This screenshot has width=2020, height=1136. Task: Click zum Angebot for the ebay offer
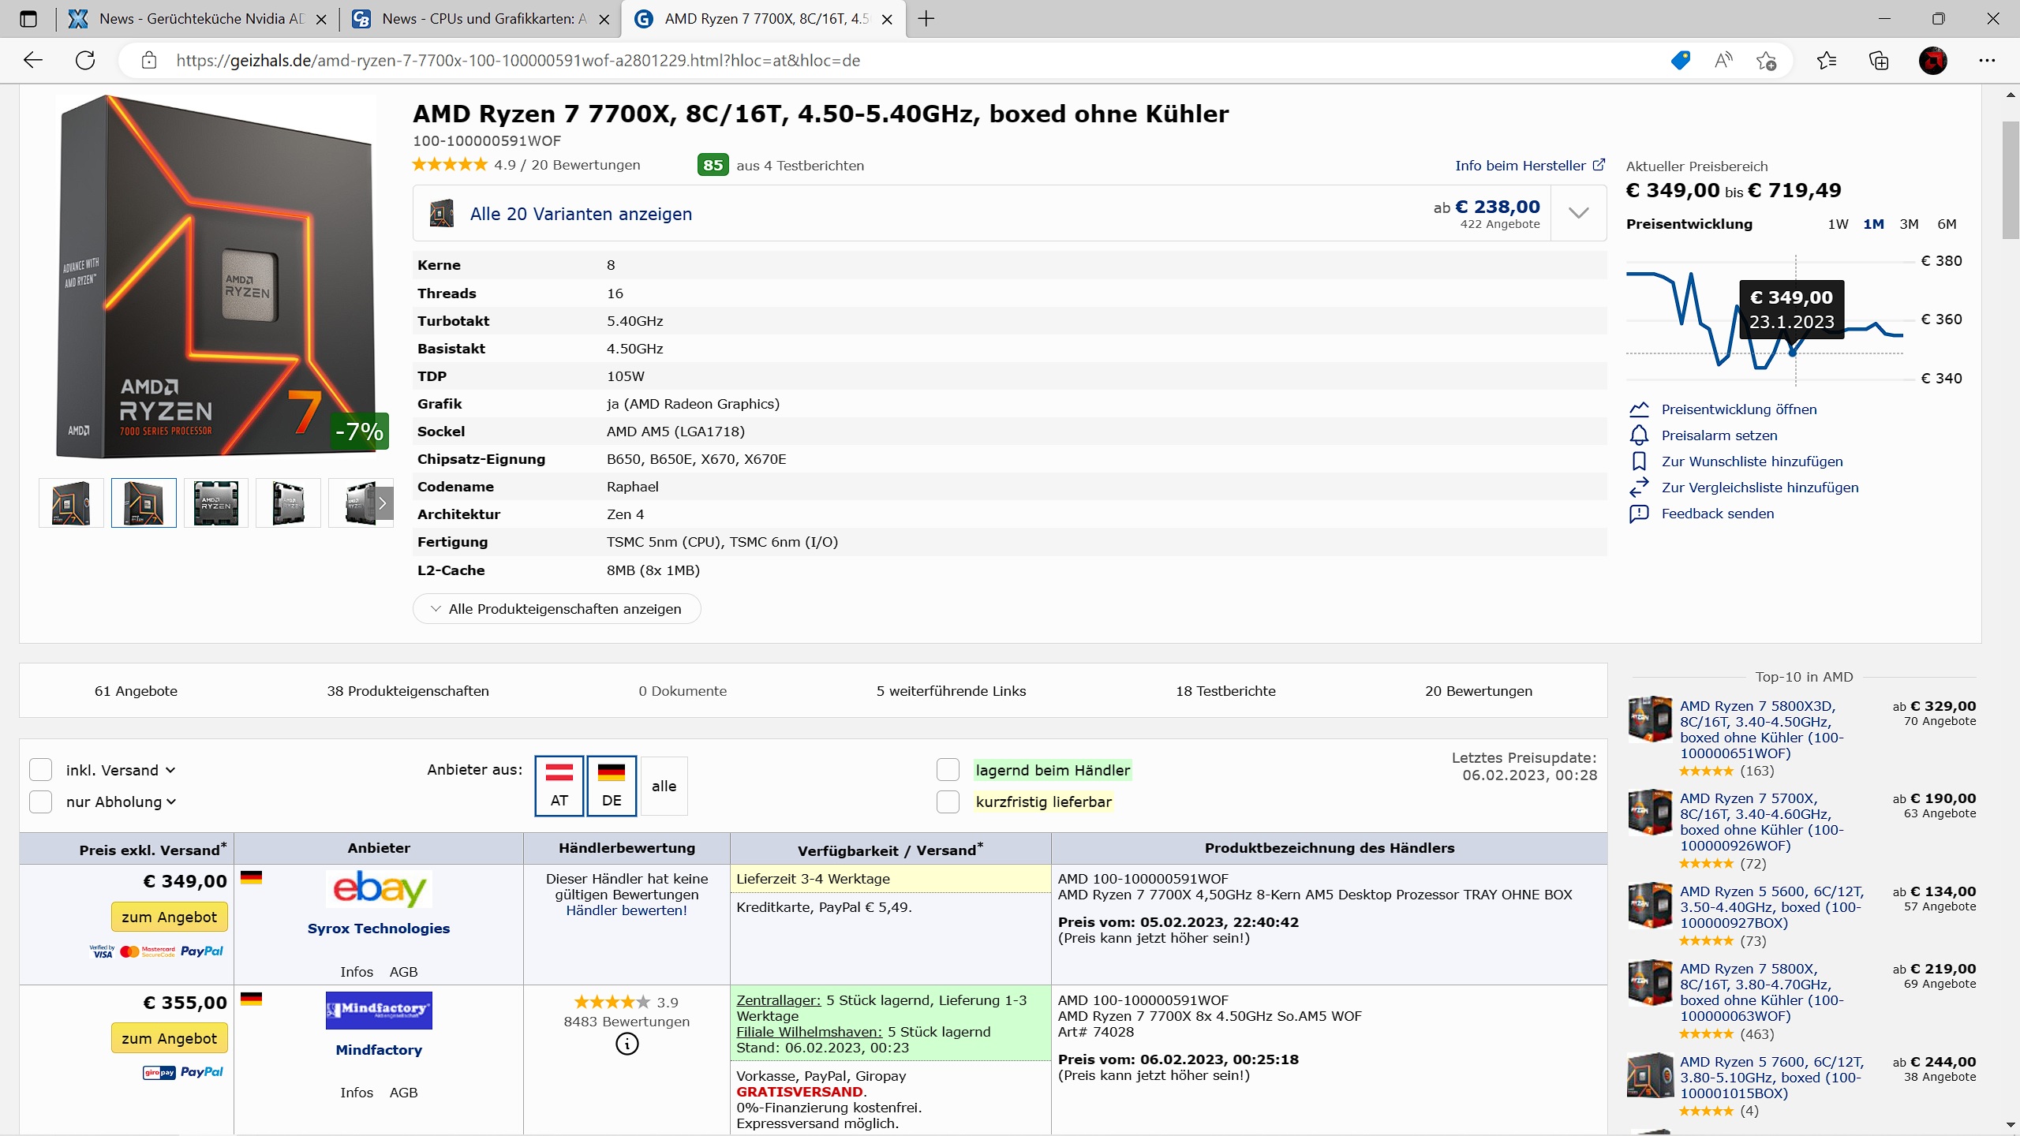(x=169, y=917)
